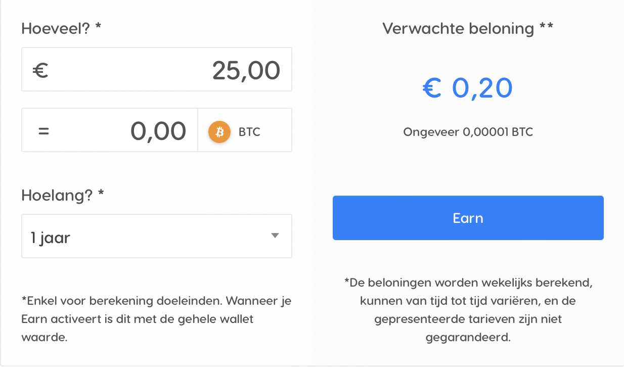This screenshot has height=367, width=624.
Task: Click the asterisk after 'Hoeveel?'
Action: pos(99,25)
